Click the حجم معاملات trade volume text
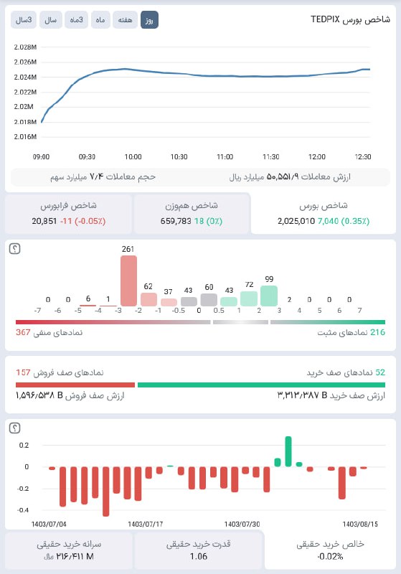Viewport: 401px width, 574px height. [x=103, y=177]
